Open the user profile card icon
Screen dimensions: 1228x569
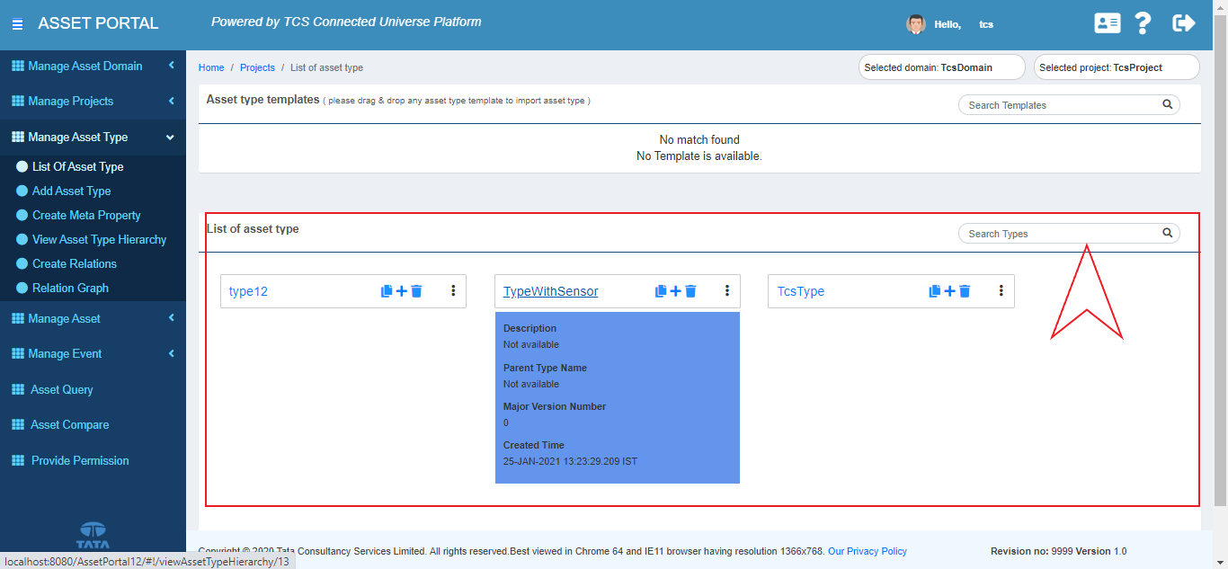(1107, 23)
